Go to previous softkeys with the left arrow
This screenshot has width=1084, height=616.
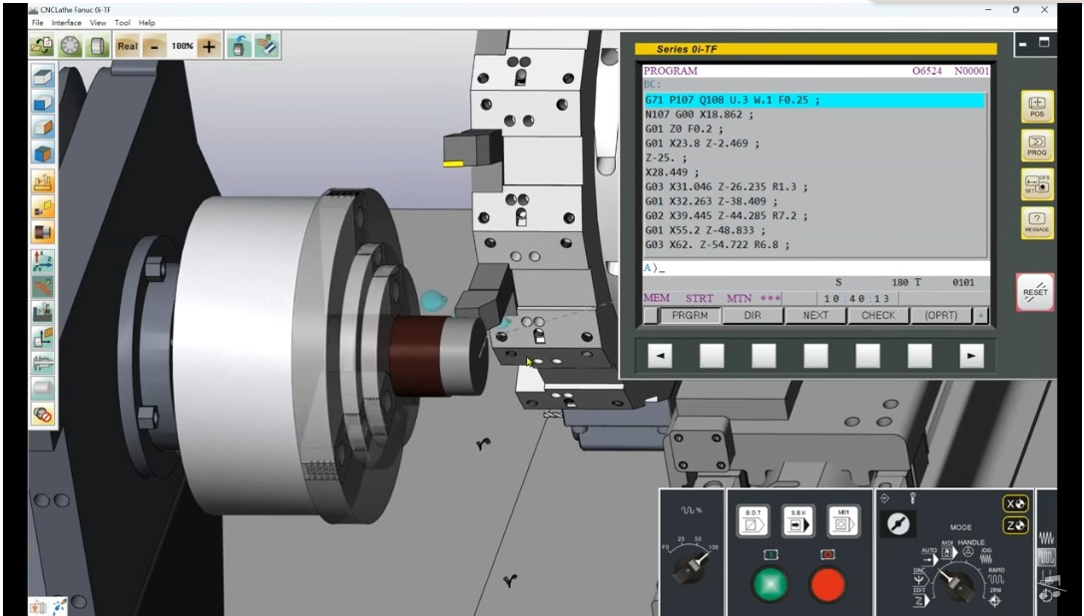[x=660, y=356]
